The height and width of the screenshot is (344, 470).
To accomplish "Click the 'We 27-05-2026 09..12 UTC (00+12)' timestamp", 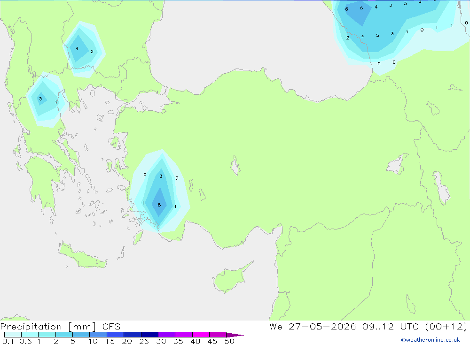I will pos(368,326).
